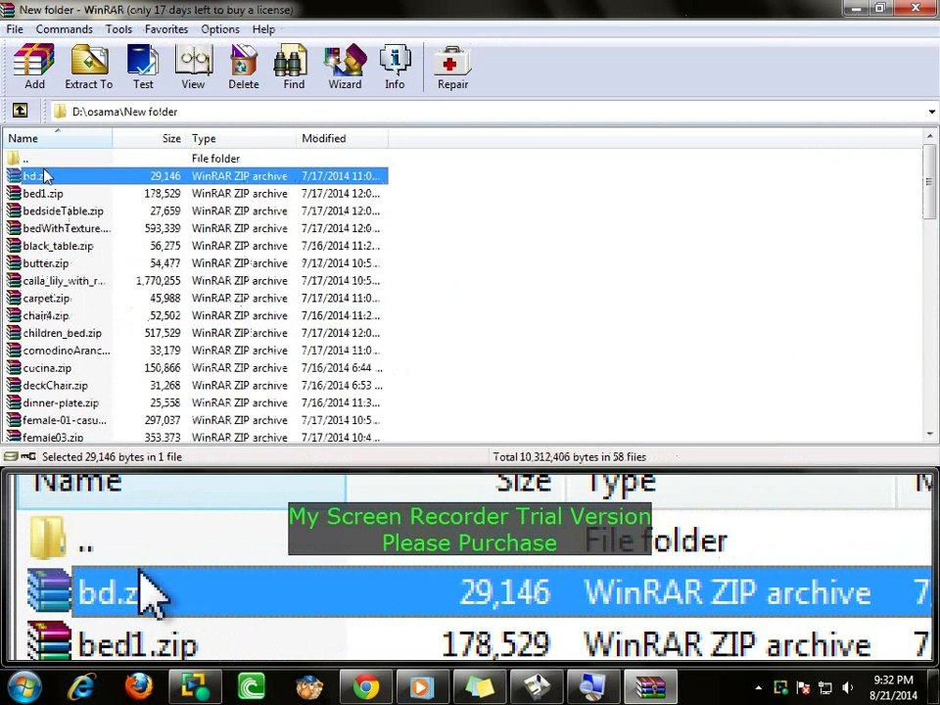Screen dimensions: 940x705
Task: Sort by Modified column header
Action: [x=343, y=138]
